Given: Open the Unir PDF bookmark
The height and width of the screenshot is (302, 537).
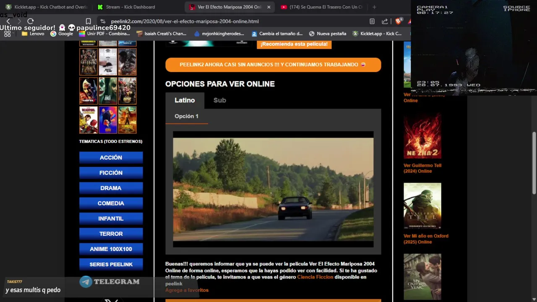Looking at the screenshot, I should [104, 34].
